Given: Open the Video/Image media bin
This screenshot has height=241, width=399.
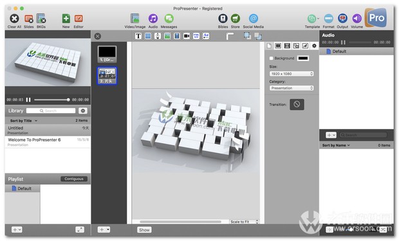Looking at the screenshot, I should 135,18.
